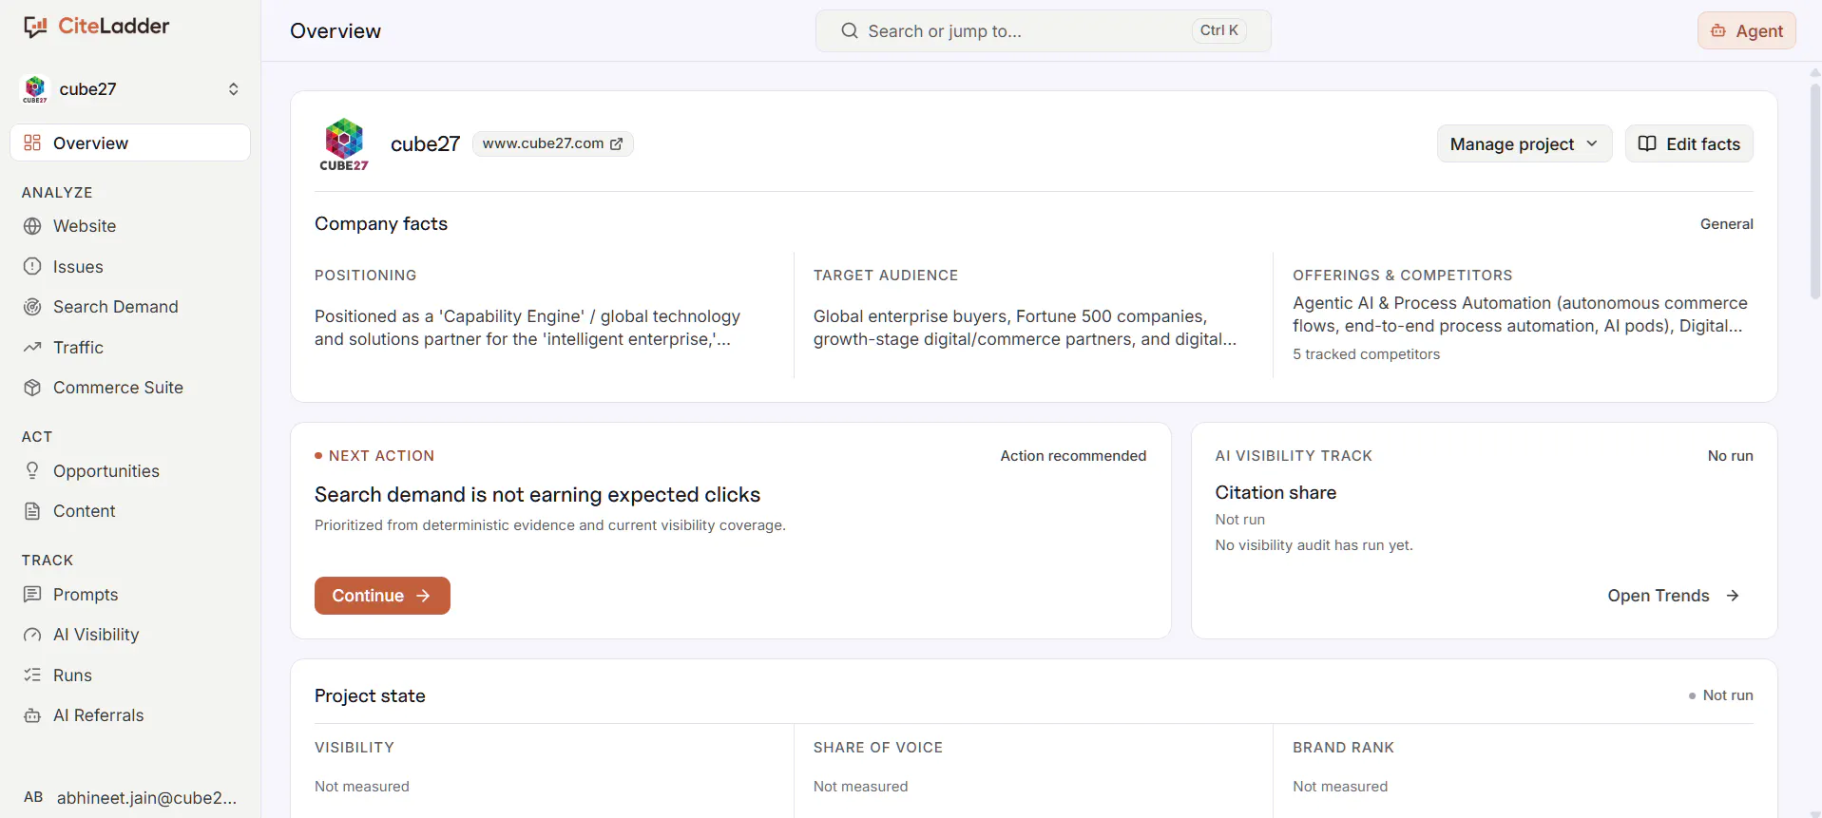Image resolution: width=1822 pixels, height=818 pixels.
Task: Click the Prompts message icon
Action: pyautogui.click(x=32, y=595)
